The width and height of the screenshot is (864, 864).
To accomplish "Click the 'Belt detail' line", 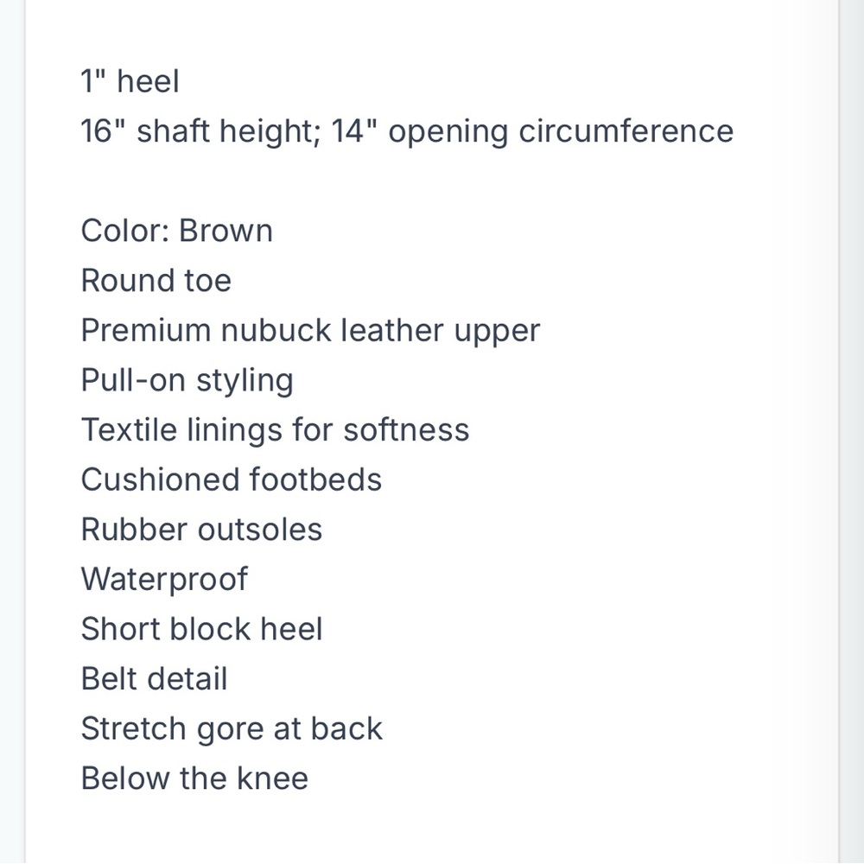I will click(x=154, y=679).
